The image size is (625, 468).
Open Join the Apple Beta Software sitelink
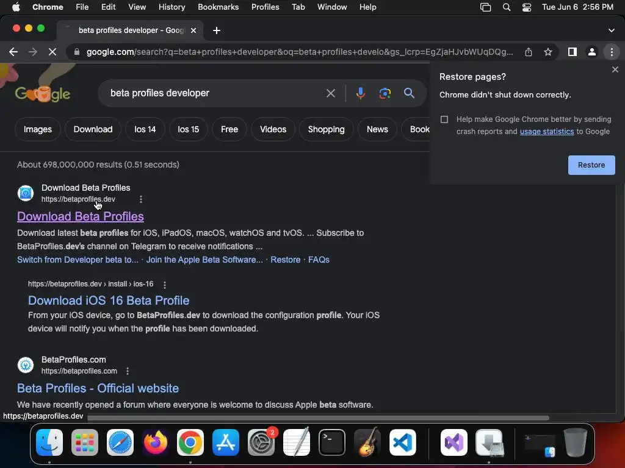(204, 260)
